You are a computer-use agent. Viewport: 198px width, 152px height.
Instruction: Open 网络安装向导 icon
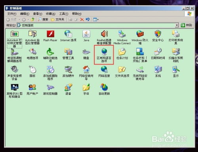[86, 69]
